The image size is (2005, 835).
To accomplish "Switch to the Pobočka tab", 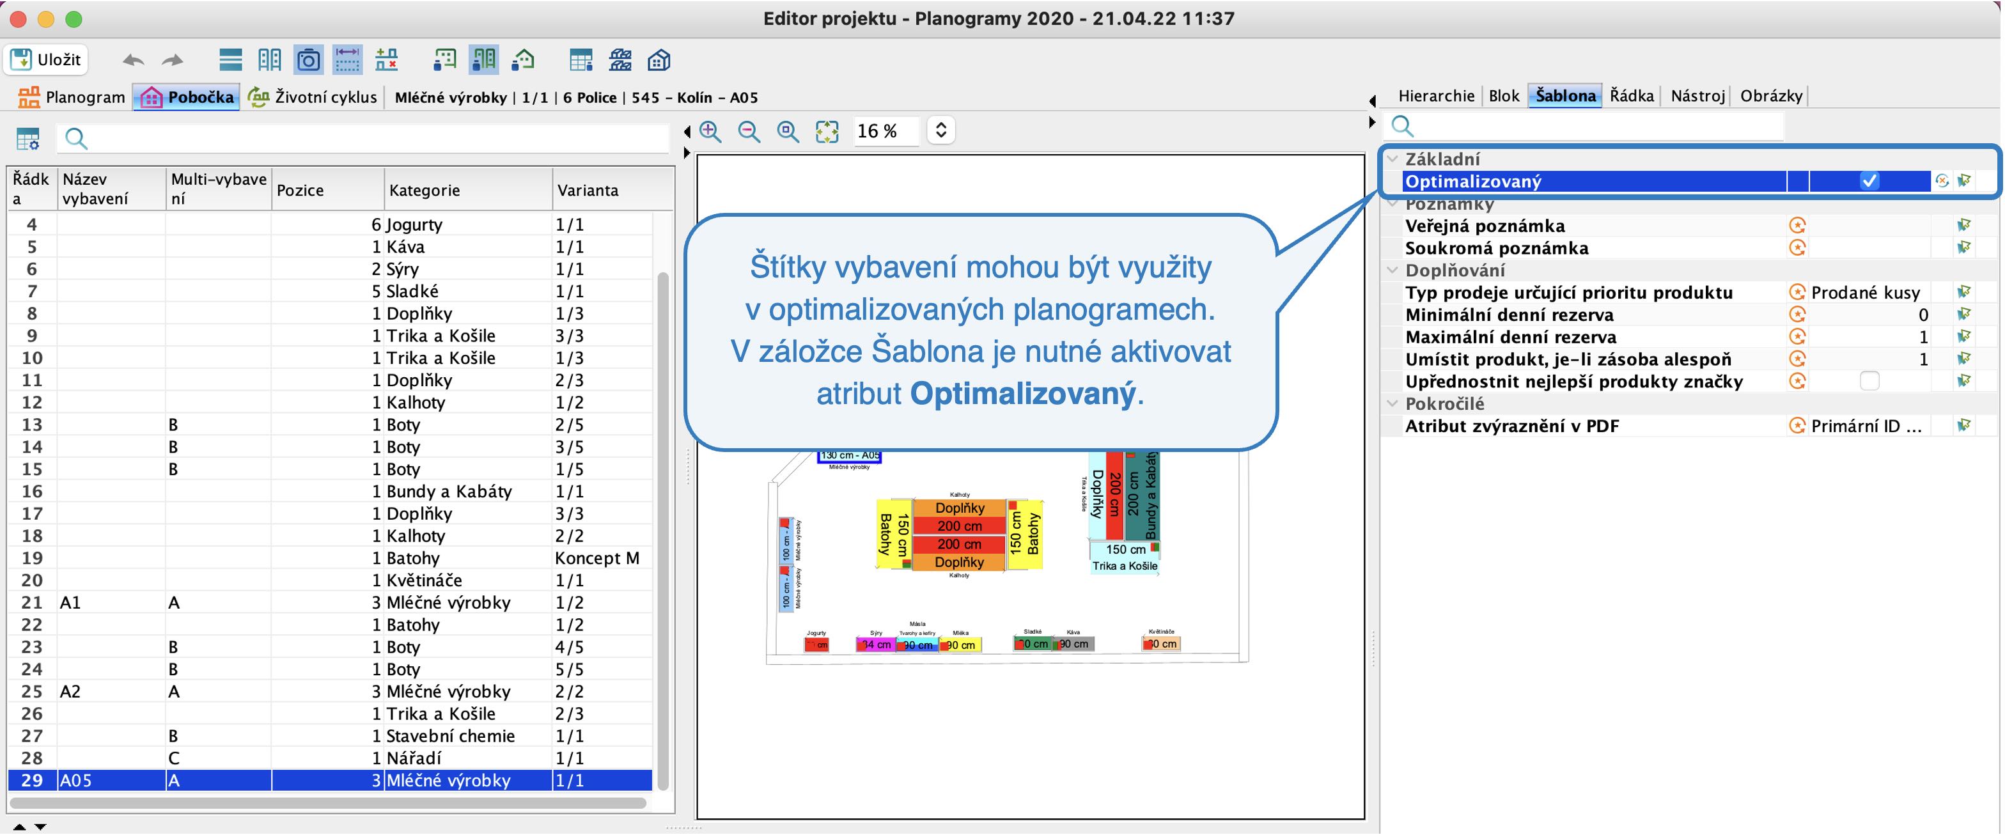I will (187, 97).
